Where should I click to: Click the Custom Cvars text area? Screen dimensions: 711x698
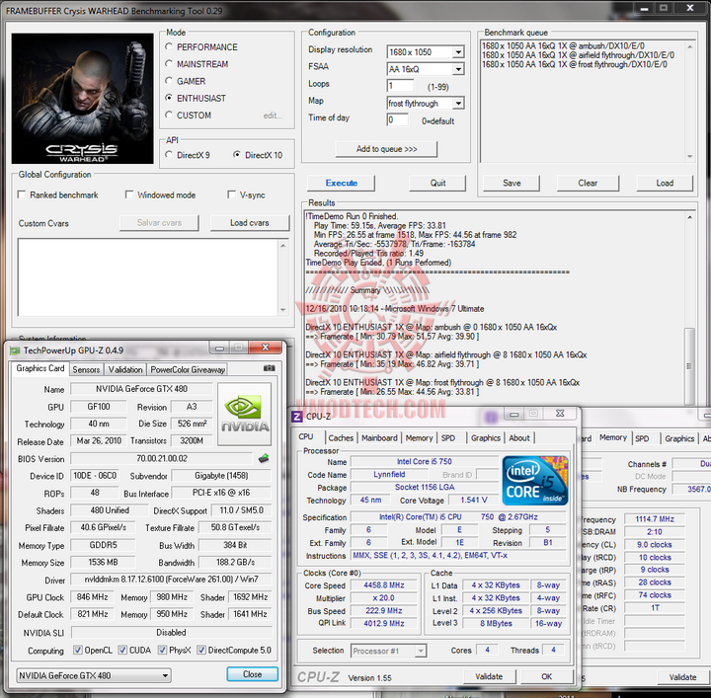[x=148, y=277]
